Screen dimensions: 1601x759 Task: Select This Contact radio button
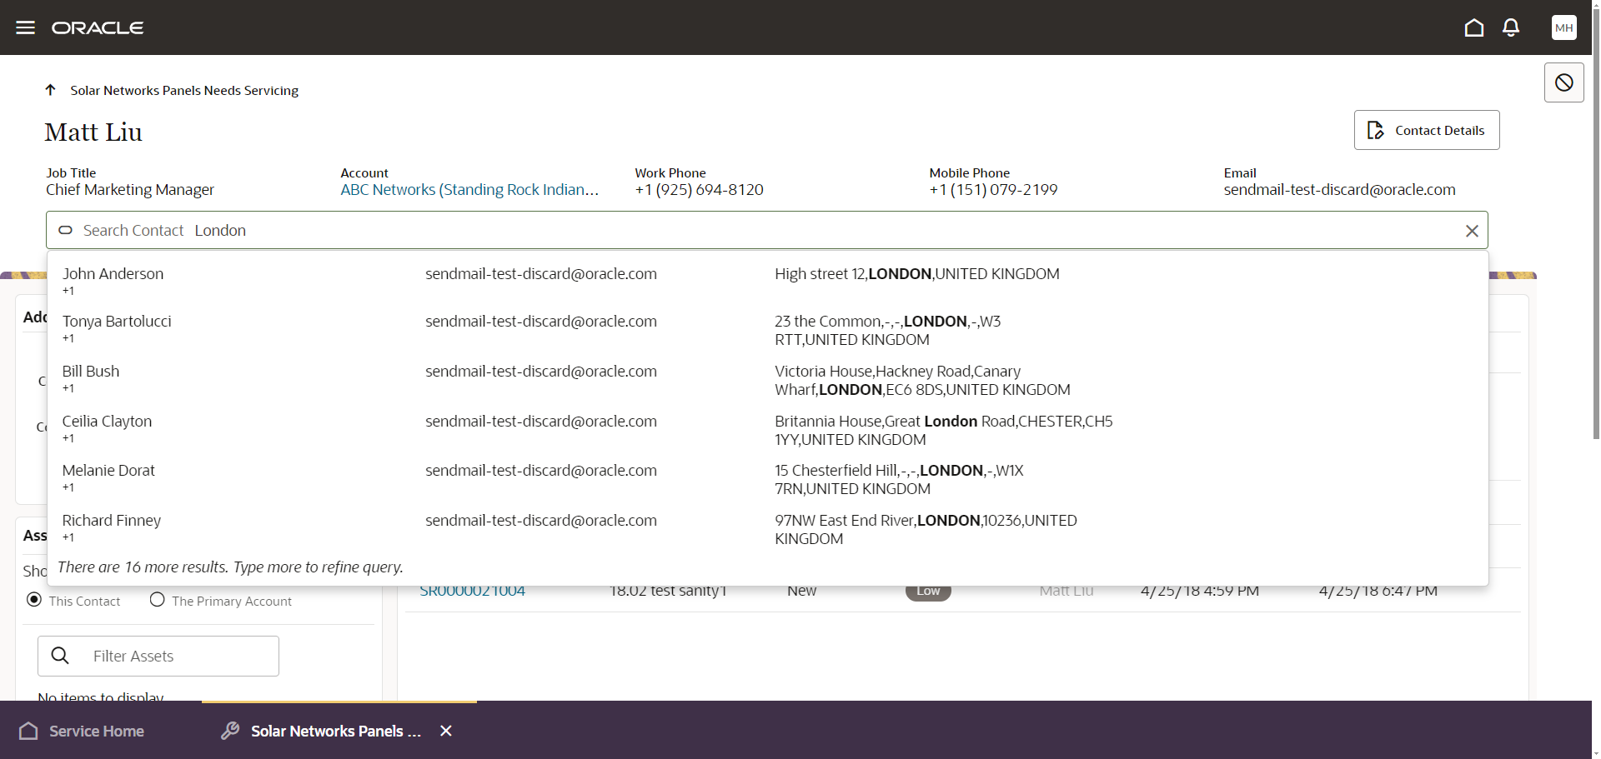click(x=34, y=600)
